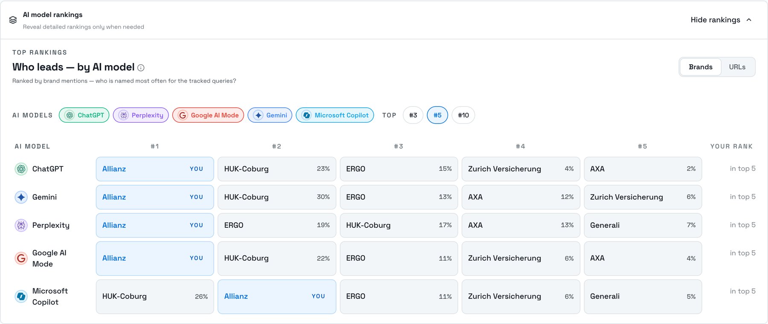Click the Google G logo in the table row
Screen dimensions: 768x324
[21, 258]
